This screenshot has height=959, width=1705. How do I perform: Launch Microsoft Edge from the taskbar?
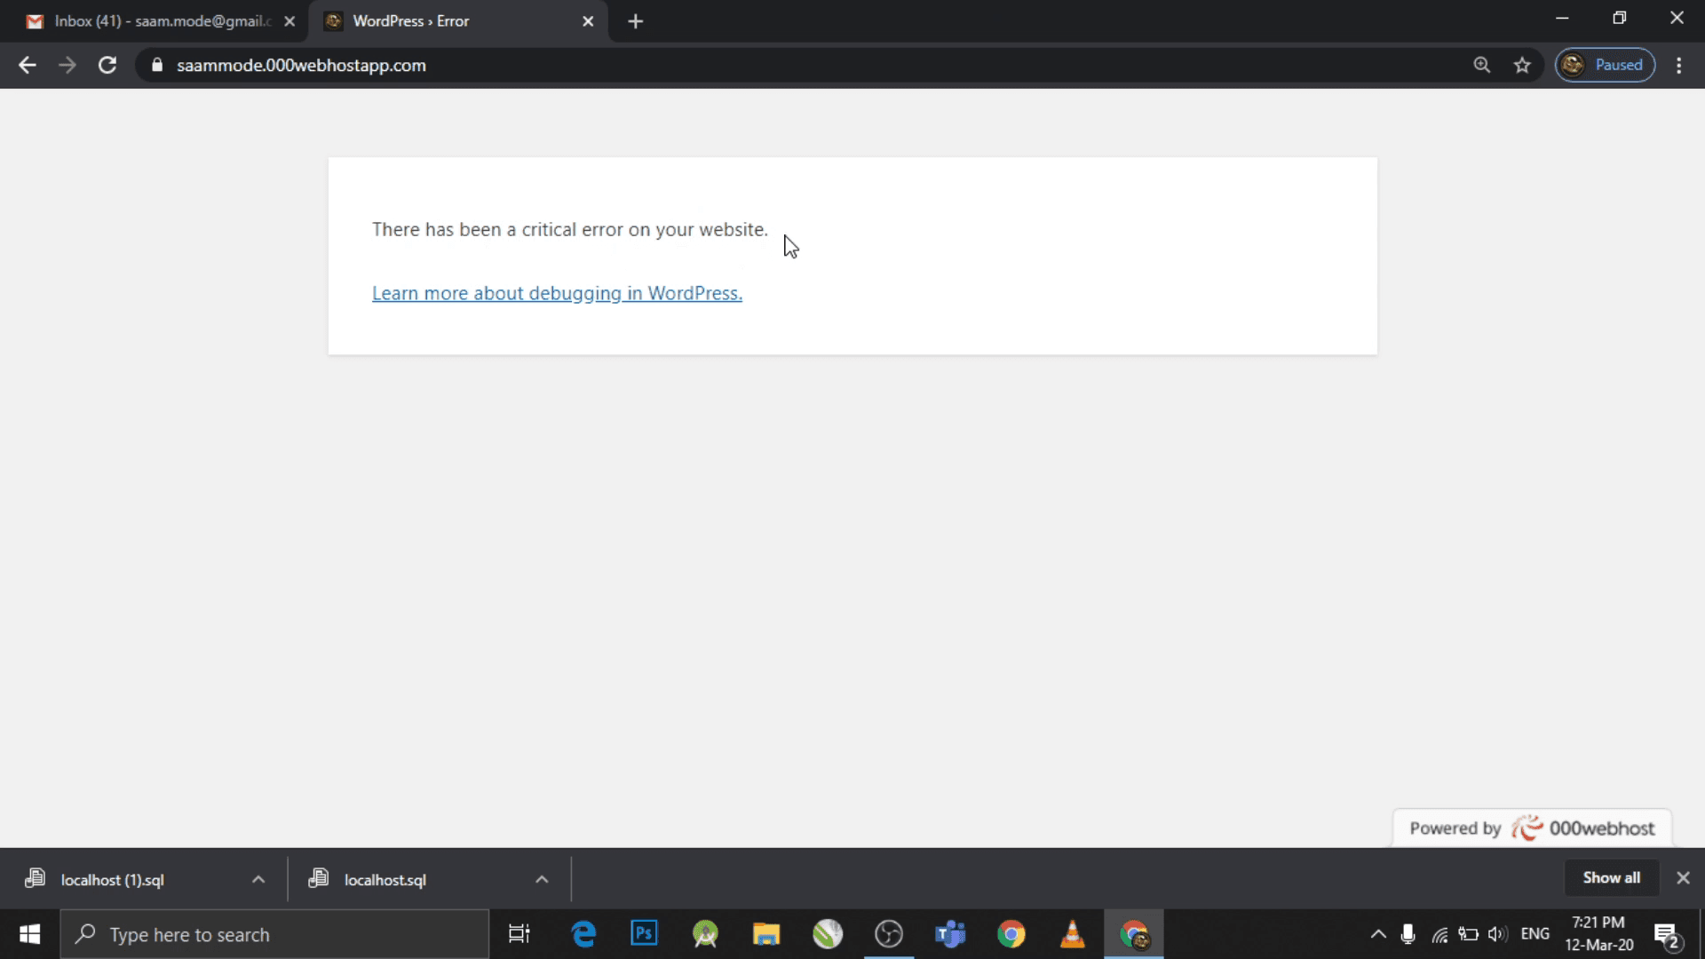coord(583,934)
